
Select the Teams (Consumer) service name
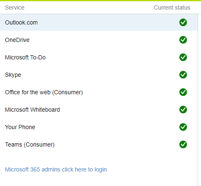tap(30, 144)
